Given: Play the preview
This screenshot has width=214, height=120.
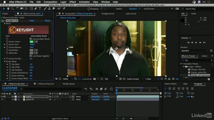Looking at the screenshot, I should [196, 42].
